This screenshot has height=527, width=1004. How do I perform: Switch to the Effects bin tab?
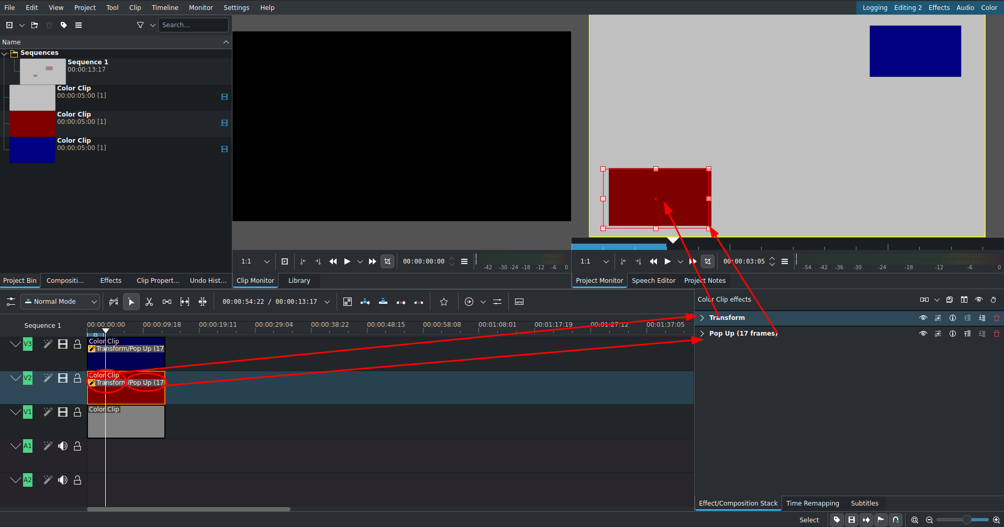[x=111, y=281]
